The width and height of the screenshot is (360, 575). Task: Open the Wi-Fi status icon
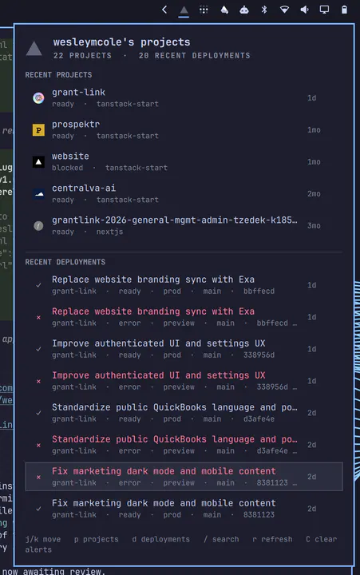coord(284,10)
